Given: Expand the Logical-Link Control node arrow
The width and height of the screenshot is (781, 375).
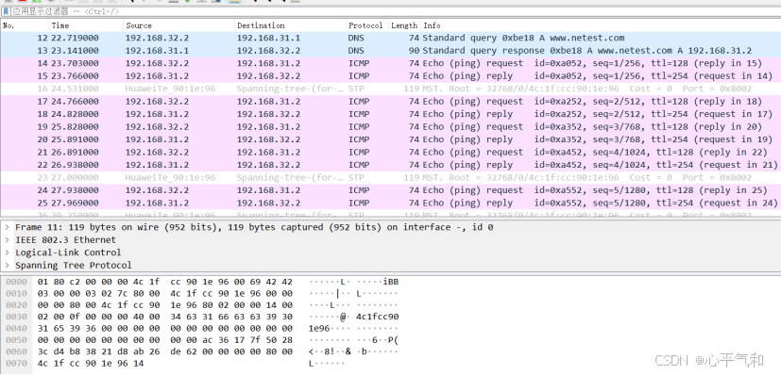Looking at the screenshot, I should pyautogui.click(x=7, y=253).
